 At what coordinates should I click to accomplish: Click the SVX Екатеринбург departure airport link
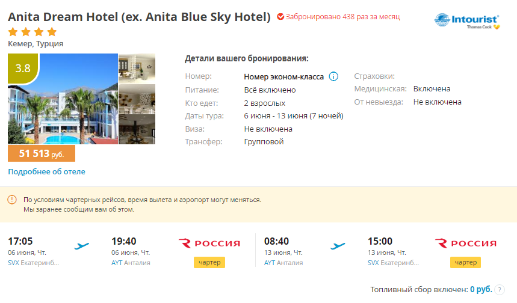(x=33, y=263)
